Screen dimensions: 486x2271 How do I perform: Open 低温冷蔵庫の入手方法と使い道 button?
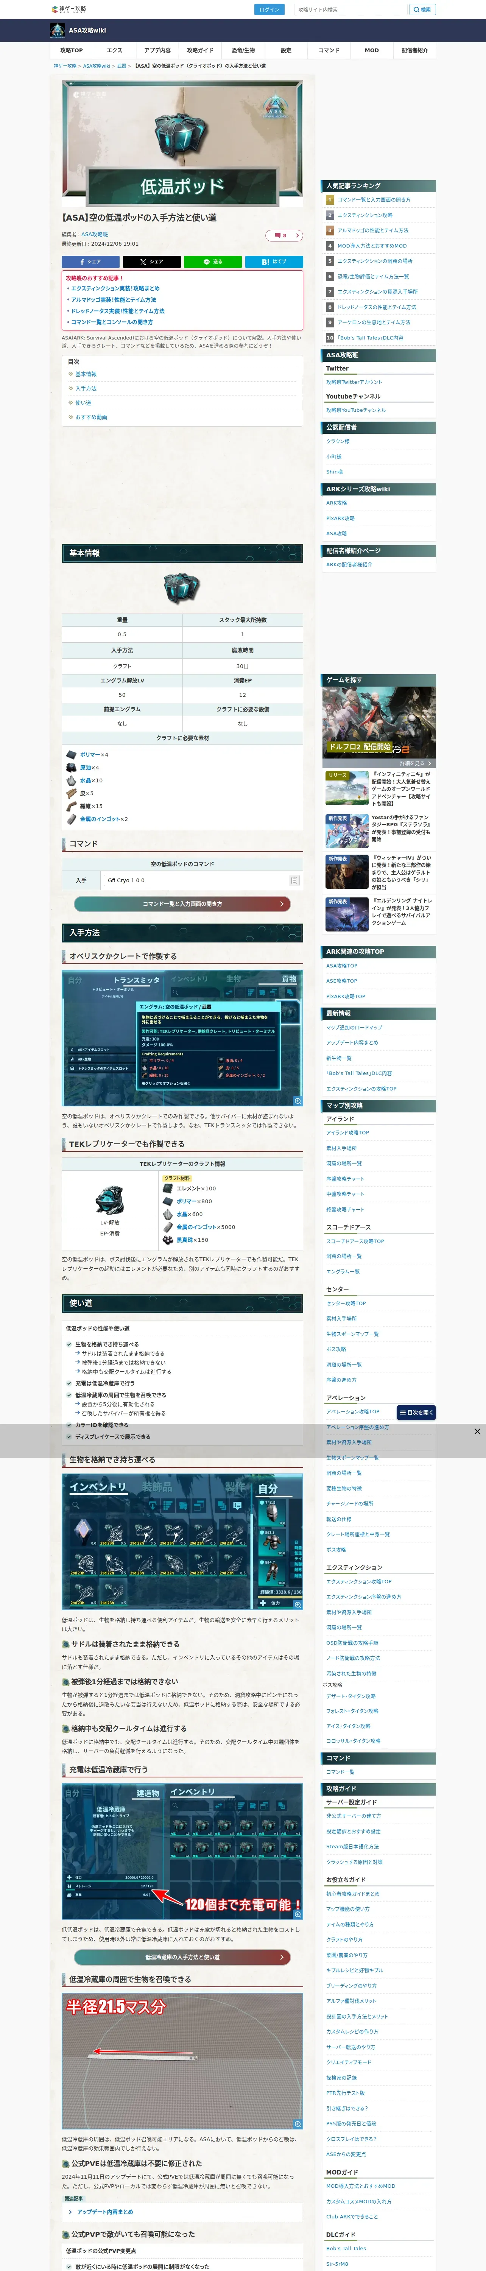pyautogui.click(x=182, y=1957)
